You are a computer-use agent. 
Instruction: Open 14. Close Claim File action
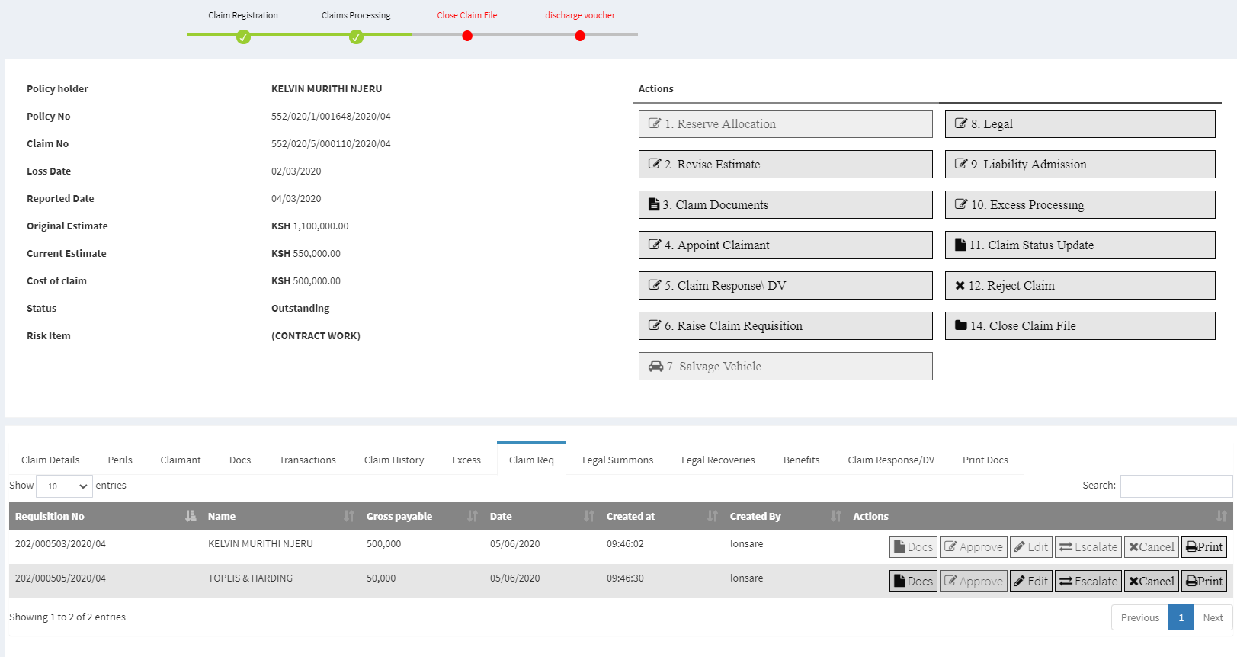(1079, 325)
